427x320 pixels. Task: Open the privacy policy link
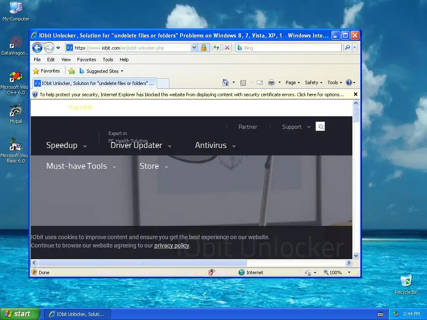[171, 245]
